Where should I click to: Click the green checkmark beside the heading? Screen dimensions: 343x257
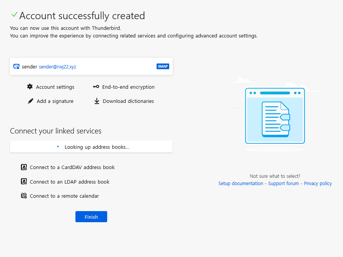click(x=14, y=15)
